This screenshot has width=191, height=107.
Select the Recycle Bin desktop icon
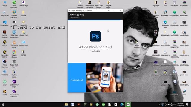(x=5, y=13)
